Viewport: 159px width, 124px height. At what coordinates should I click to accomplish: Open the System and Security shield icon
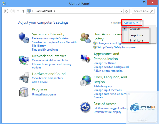tap(24, 38)
